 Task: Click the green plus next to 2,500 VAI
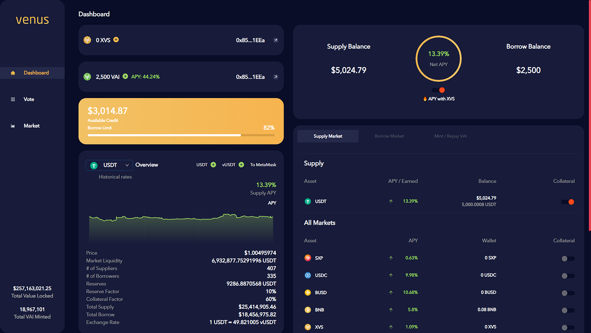[125, 76]
